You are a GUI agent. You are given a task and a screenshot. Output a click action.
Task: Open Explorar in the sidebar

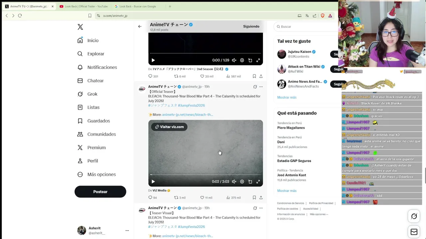[91, 54]
